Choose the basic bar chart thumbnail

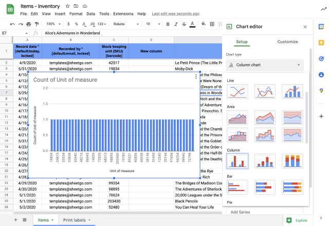coord(237,187)
